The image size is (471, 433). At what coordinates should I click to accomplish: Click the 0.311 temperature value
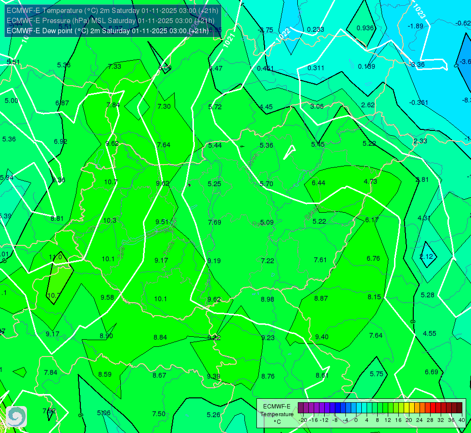pyautogui.click(x=316, y=68)
